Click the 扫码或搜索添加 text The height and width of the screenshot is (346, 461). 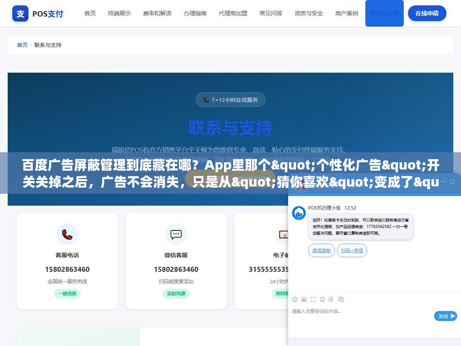point(176,281)
